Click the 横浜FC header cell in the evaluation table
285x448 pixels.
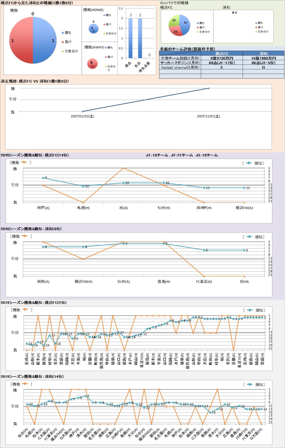coord(221,53)
